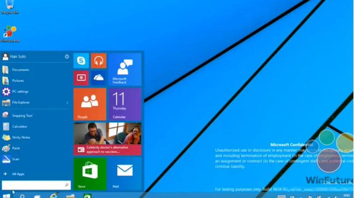
Task: Open the OneDrive cloud tile
Action: (x=99, y=78)
